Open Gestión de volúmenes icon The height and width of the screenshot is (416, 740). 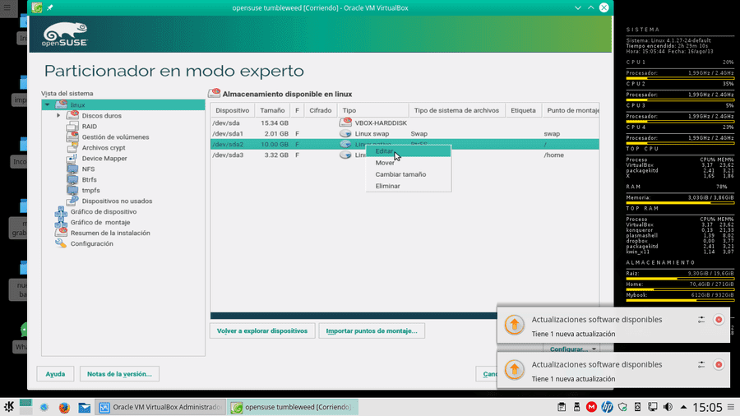click(x=72, y=136)
